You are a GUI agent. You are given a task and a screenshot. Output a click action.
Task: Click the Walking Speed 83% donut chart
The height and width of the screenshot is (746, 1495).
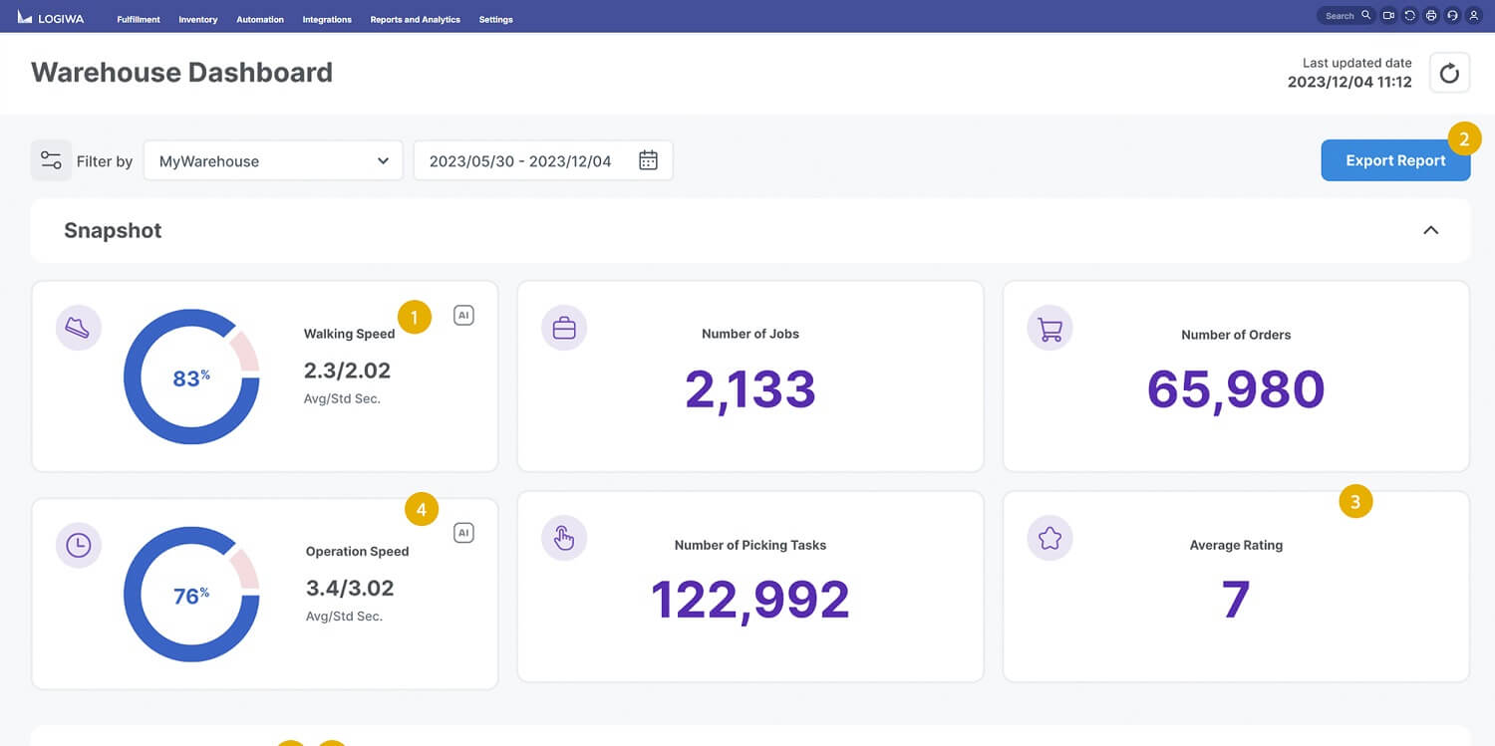tap(190, 377)
